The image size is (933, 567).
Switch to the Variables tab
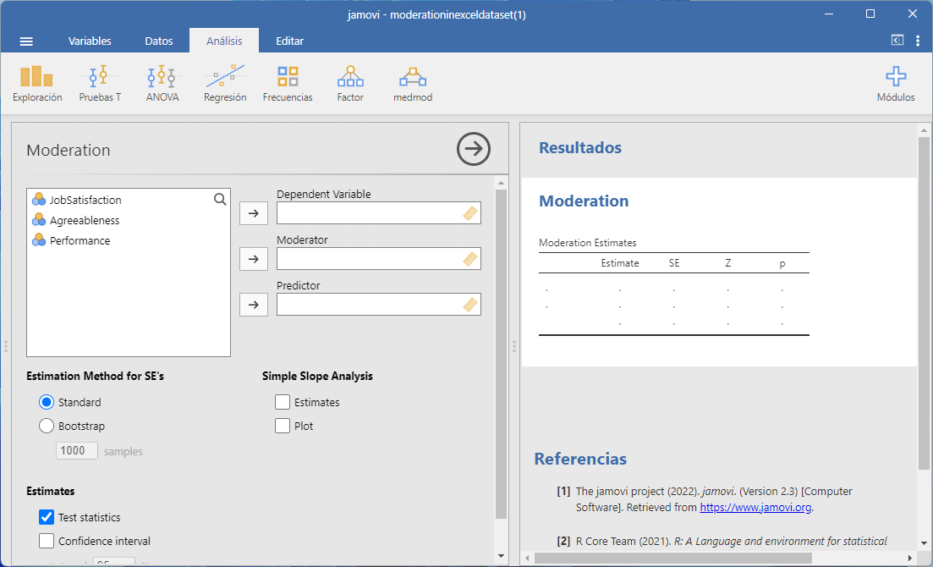point(90,41)
